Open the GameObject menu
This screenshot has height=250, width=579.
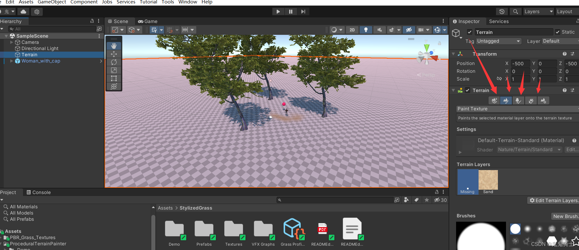[x=52, y=2]
